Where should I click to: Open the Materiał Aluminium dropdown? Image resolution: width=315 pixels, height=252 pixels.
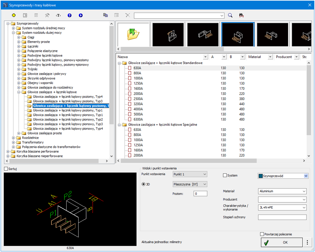[282, 191]
